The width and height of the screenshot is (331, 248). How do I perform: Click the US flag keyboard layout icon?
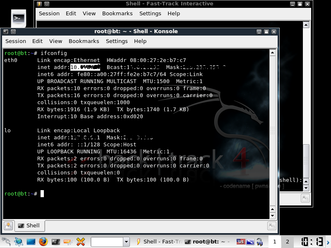click(241, 241)
